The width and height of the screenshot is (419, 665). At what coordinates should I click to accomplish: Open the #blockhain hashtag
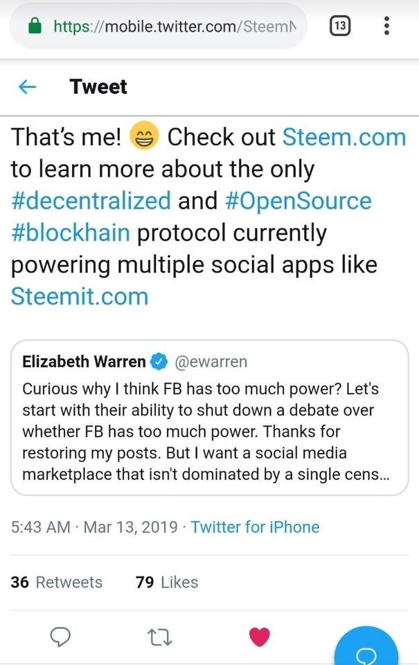point(71,233)
